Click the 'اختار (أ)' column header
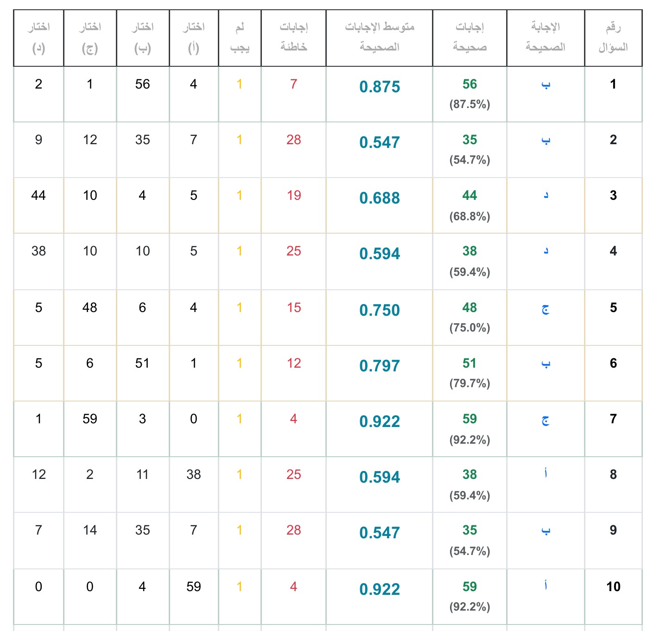654x631 pixels. (193, 38)
